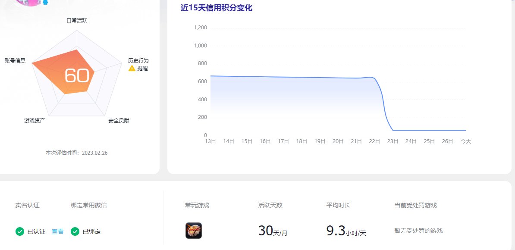
Task: Expand the 日常活跃 radar dimension
Action: pyautogui.click(x=78, y=20)
